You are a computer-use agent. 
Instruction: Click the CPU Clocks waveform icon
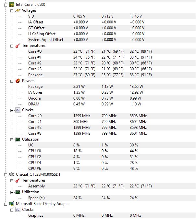18,110
